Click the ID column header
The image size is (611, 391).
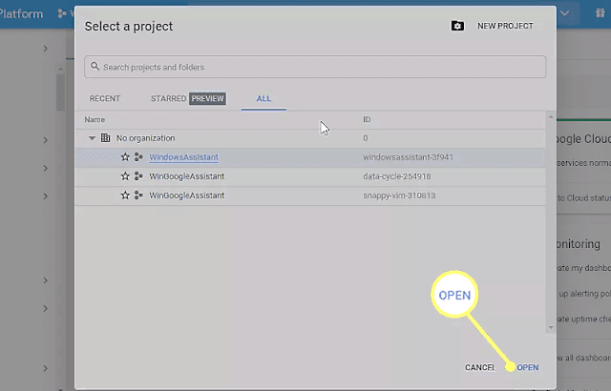click(x=367, y=119)
